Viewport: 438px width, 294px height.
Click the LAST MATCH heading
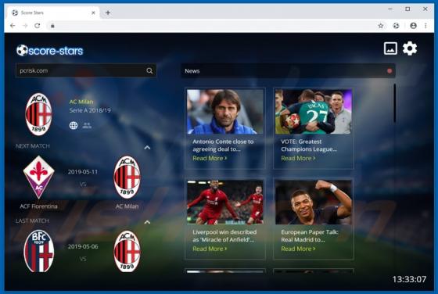click(x=32, y=220)
